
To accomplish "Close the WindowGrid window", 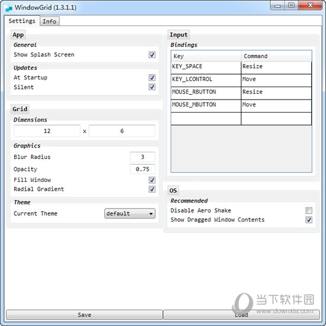I will [310, 5].
